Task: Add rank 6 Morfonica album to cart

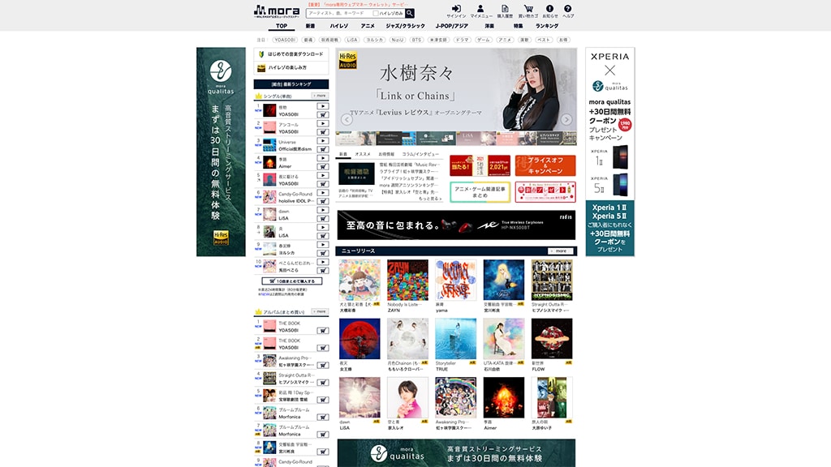Action: pyautogui.click(x=322, y=417)
